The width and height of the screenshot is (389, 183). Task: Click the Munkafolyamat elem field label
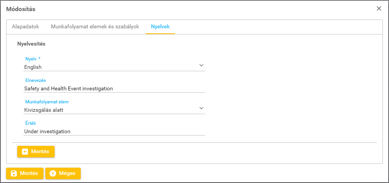(47, 102)
